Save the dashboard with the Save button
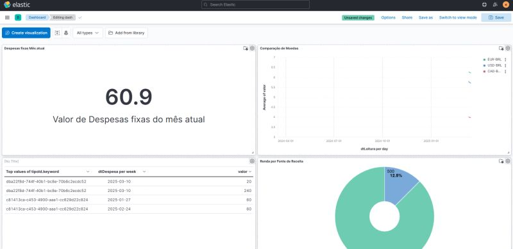 (x=496, y=18)
